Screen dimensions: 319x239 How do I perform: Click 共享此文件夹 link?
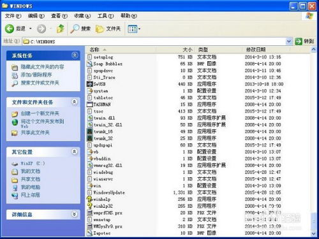click(35, 133)
